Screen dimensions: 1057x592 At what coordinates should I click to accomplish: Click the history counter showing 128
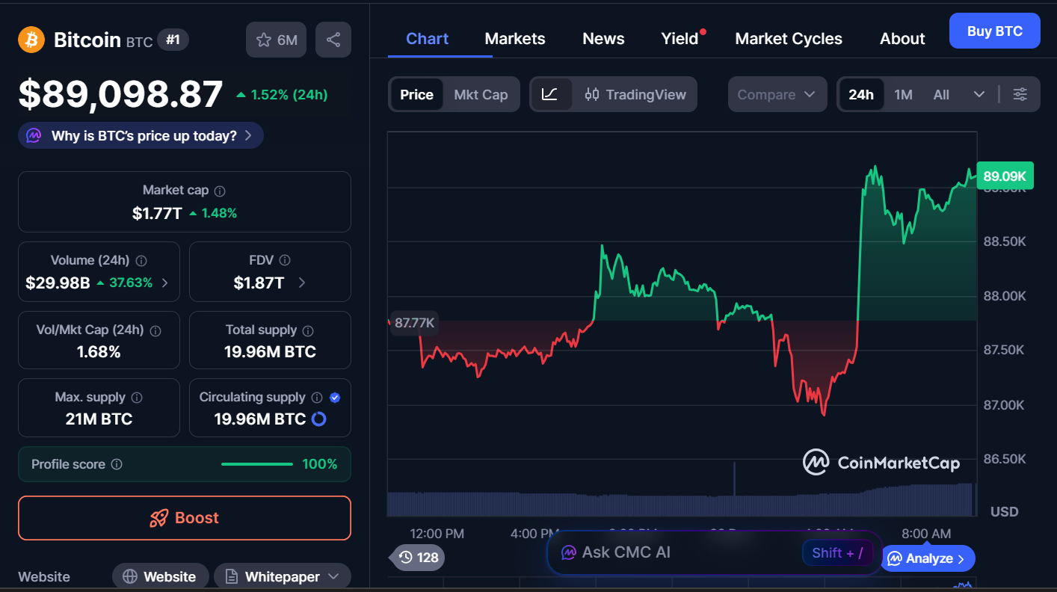[x=416, y=558]
